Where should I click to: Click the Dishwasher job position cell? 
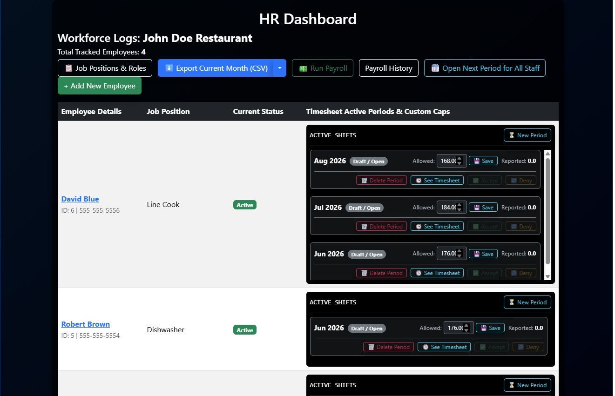(166, 329)
